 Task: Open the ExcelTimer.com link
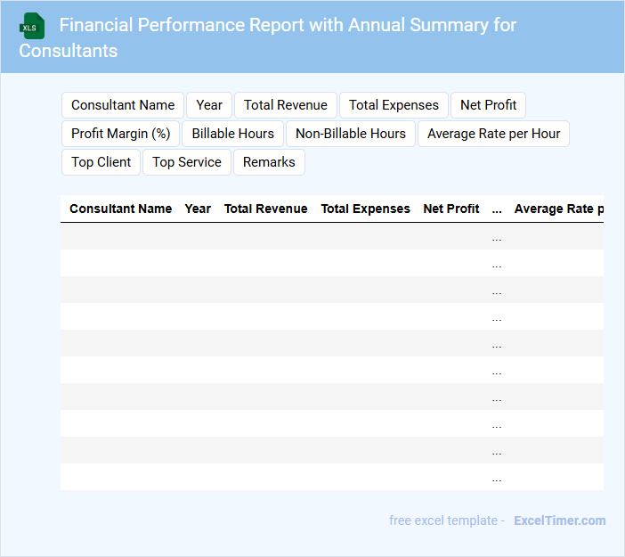point(559,520)
